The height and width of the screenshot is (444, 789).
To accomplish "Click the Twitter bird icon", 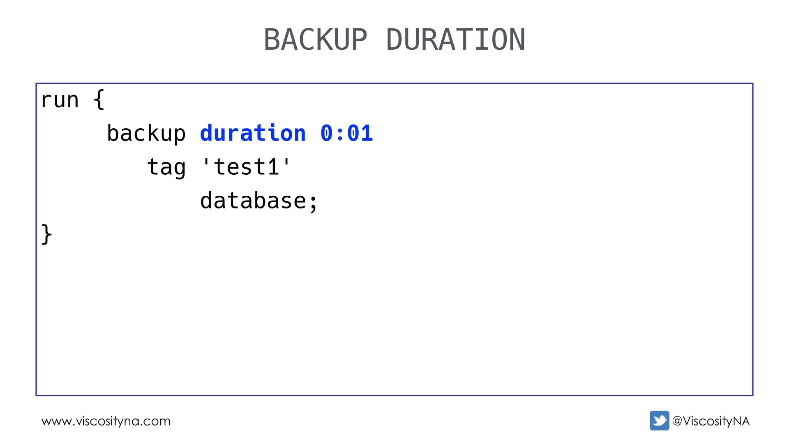I will pyautogui.click(x=659, y=421).
